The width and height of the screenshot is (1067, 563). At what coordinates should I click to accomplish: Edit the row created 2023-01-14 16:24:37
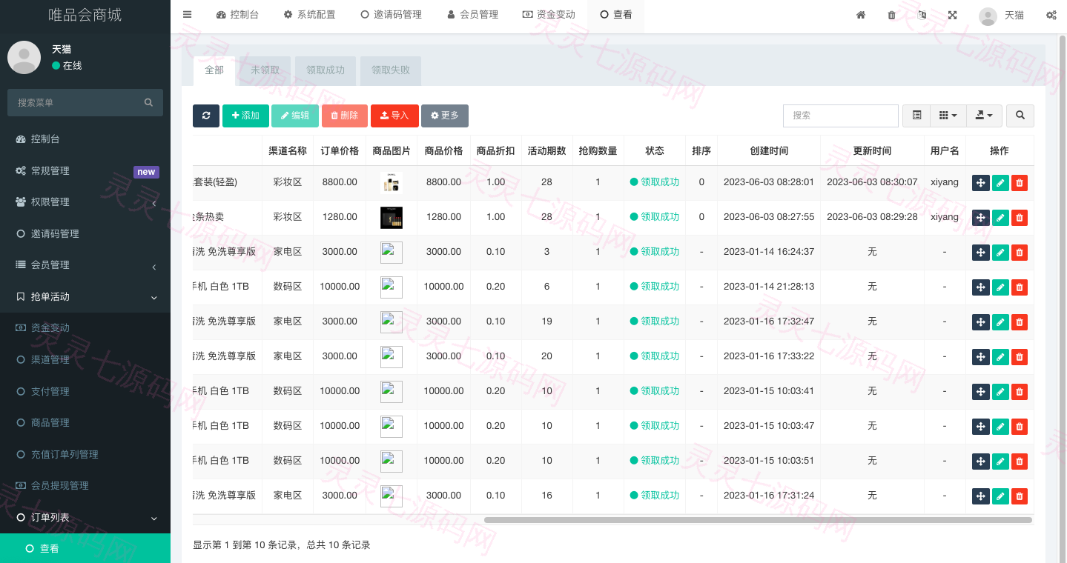point(1000,253)
